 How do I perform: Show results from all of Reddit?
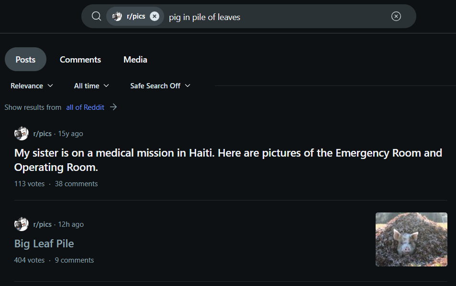pos(85,107)
